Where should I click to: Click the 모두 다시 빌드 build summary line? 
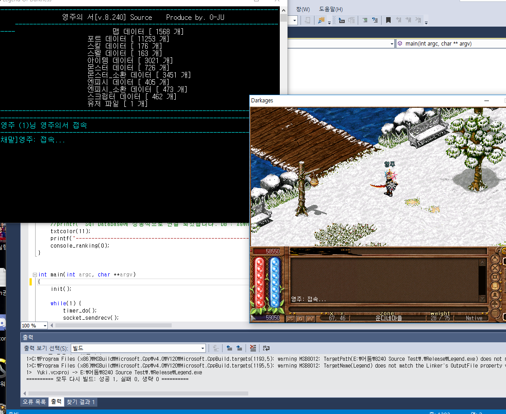pos(107,379)
